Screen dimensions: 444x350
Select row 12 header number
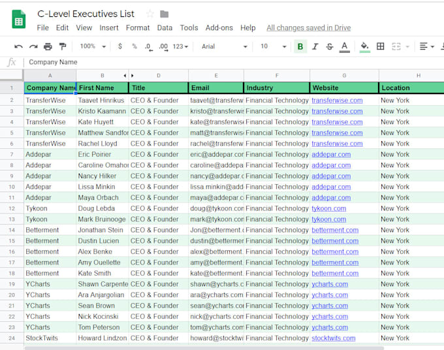12,208
